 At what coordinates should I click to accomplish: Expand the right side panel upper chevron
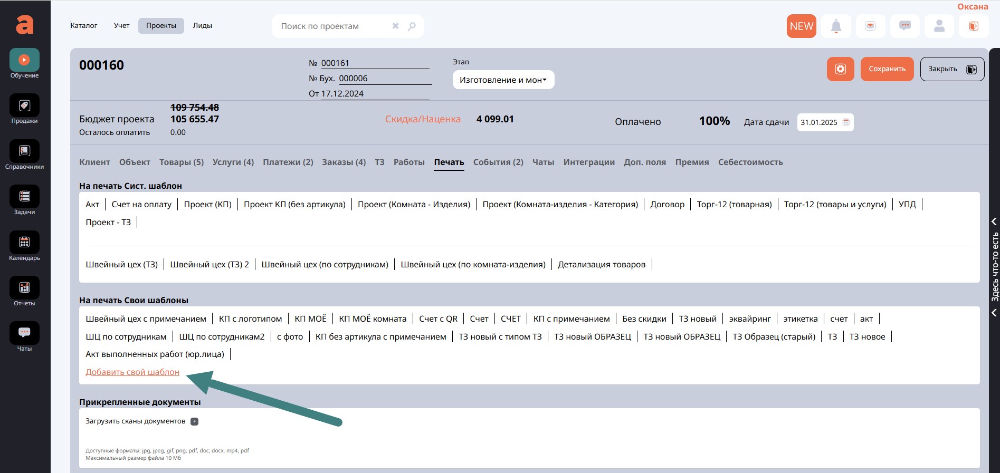coord(994,221)
